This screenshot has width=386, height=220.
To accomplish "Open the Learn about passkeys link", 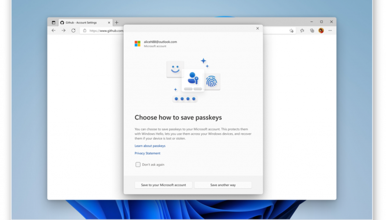I will click(150, 146).
